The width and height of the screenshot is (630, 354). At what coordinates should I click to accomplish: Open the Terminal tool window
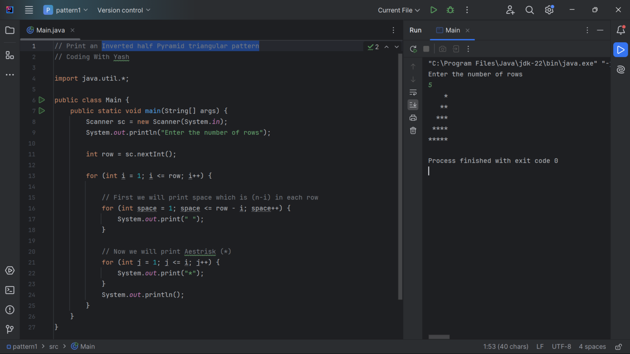(10, 290)
